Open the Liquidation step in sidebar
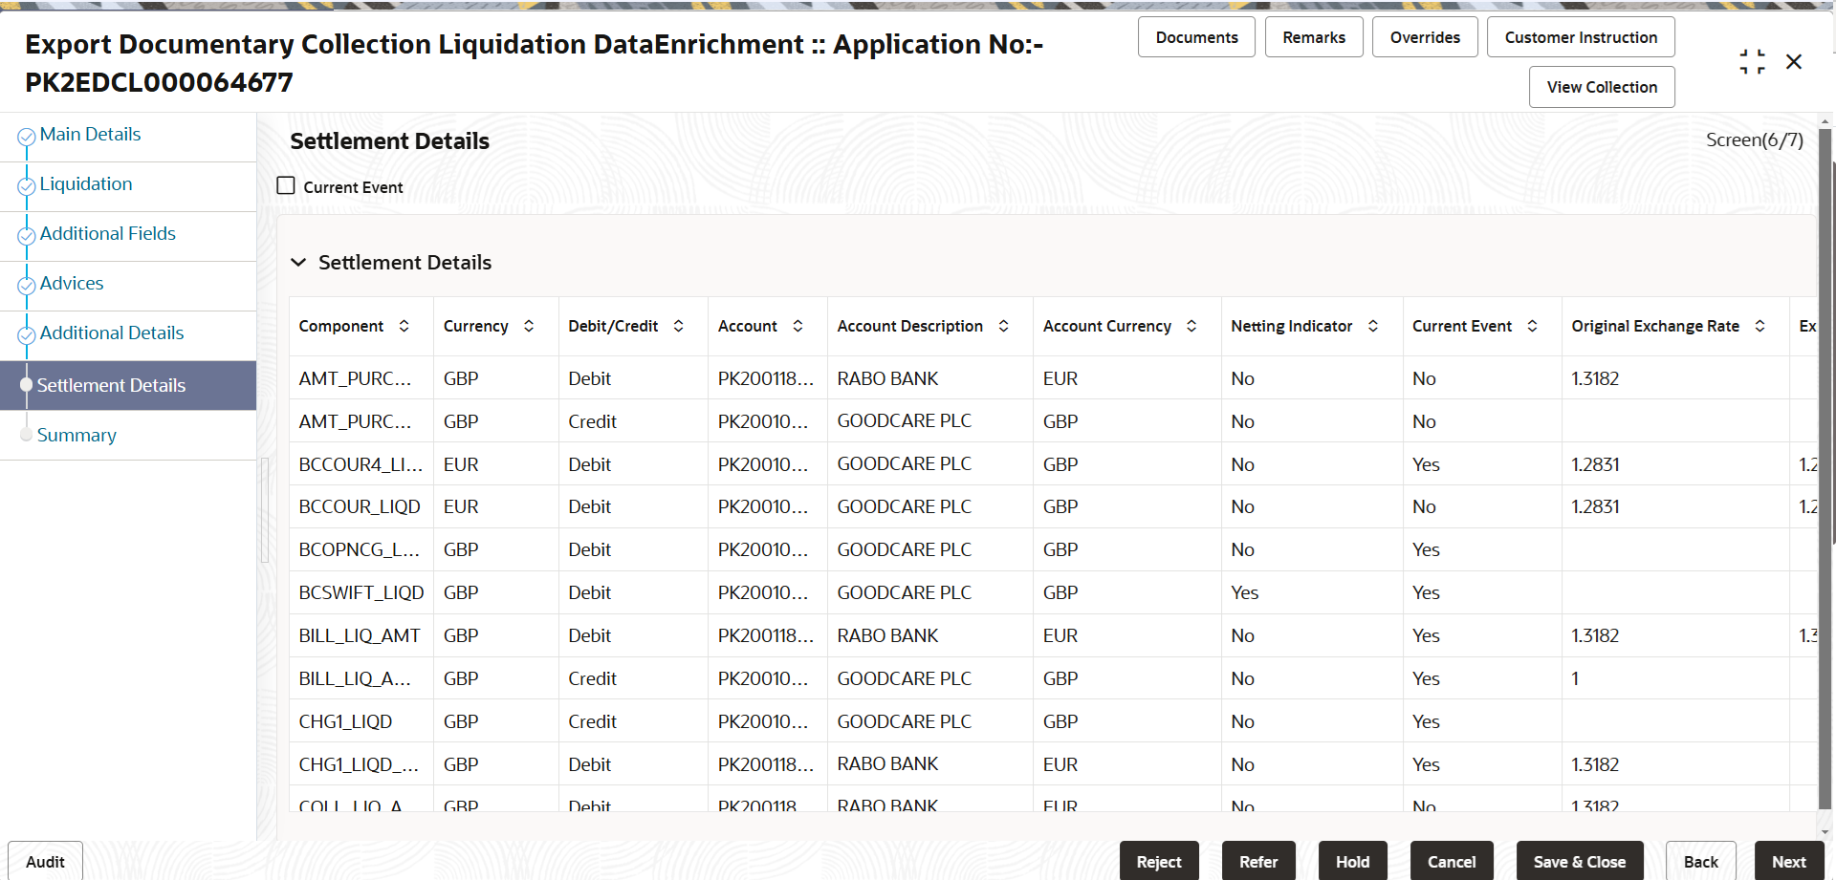Screen dimensions: 1836x880 click(x=86, y=183)
